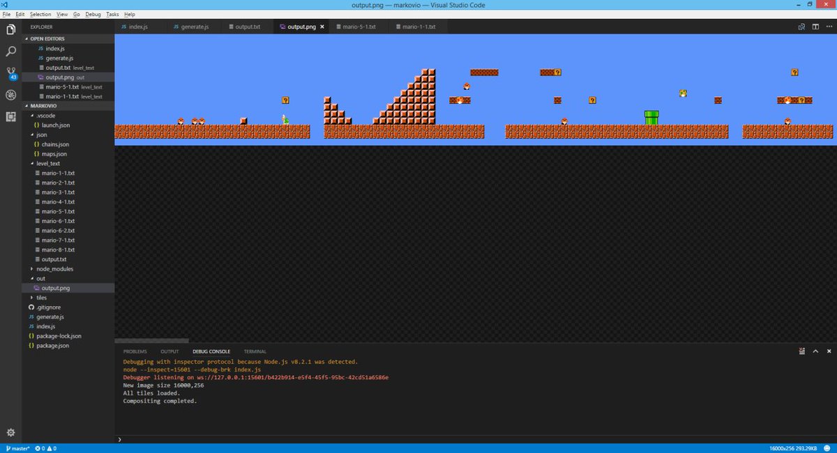
Task: Split the editor with split icon
Action: pyautogui.click(x=815, y=27)
